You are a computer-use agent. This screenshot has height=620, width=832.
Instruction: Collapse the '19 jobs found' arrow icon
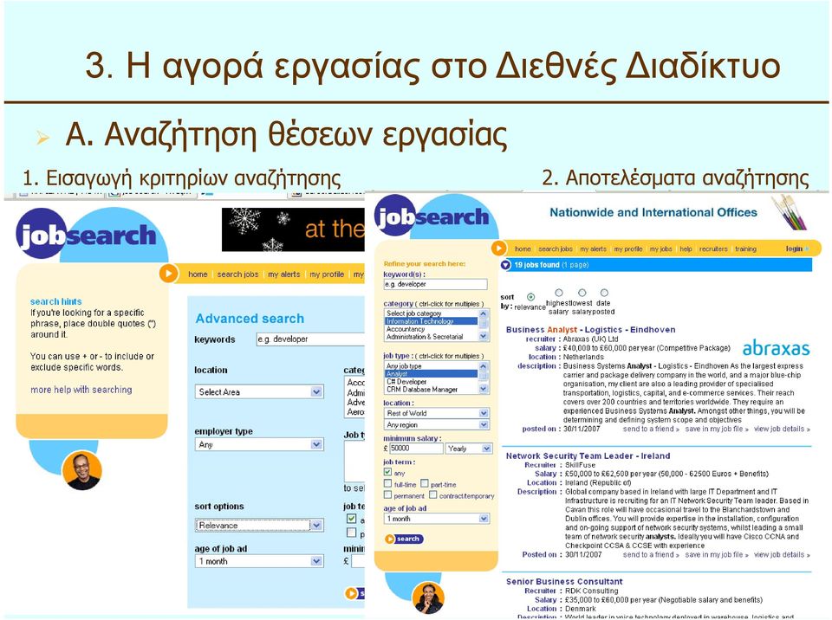point(505,265)
